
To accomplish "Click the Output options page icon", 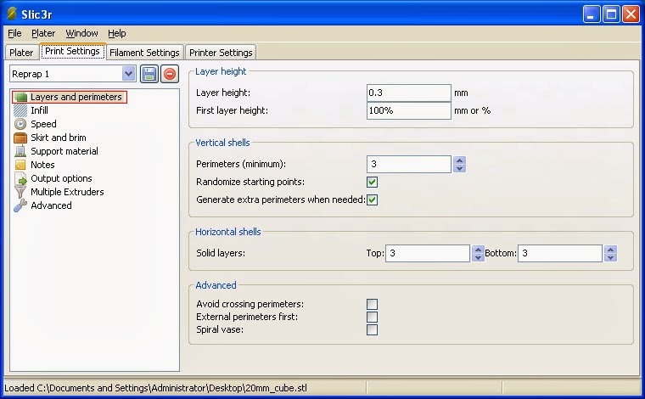I will pyautogui.click(x=20, y=178).
